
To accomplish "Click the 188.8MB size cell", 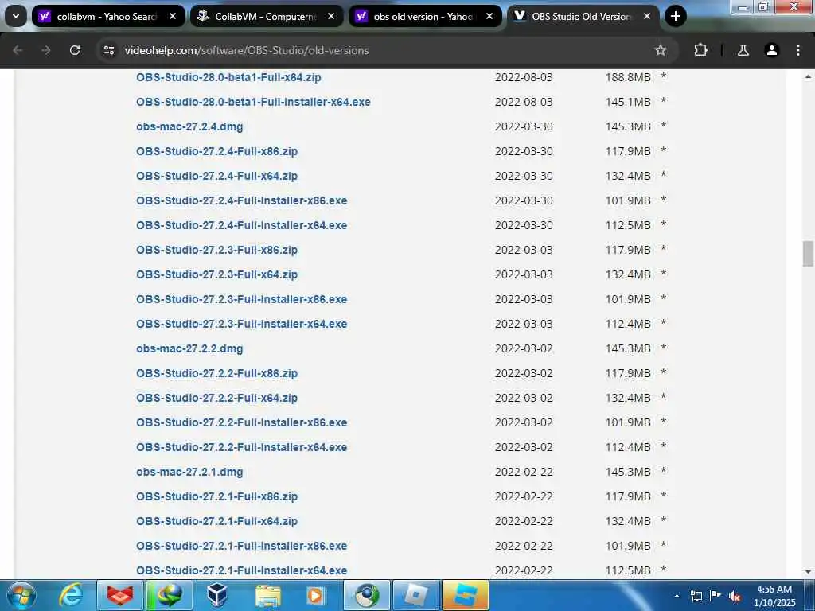I will [628, 77].
